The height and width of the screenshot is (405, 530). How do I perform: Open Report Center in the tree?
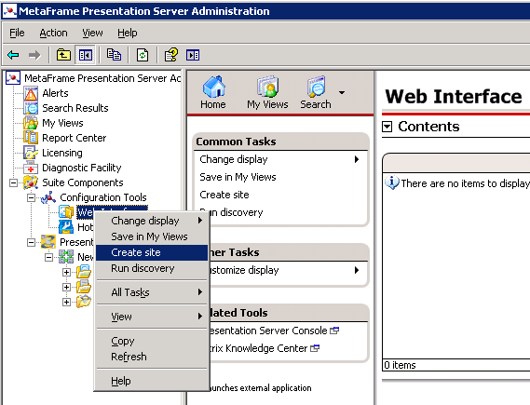74,138
